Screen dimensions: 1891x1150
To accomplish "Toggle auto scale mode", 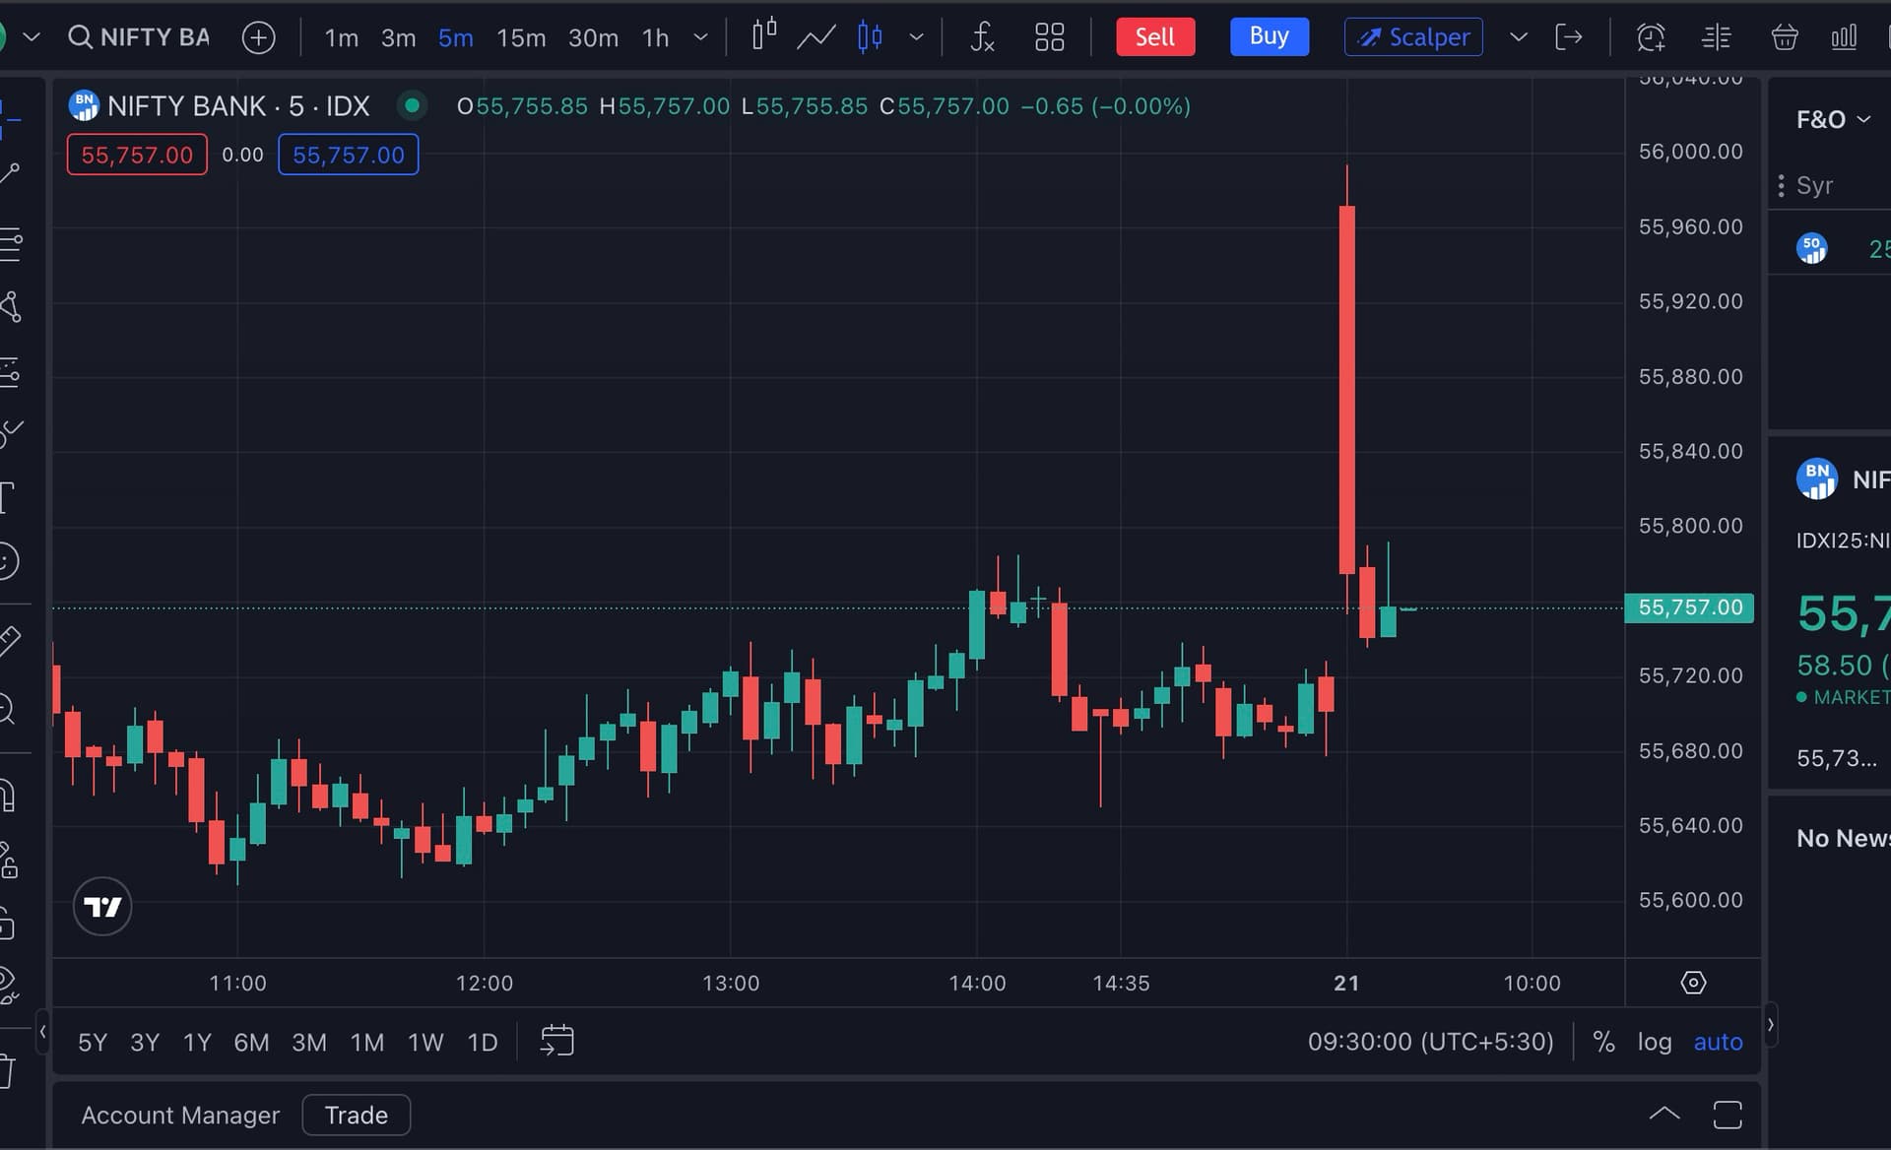I will (x=1718, y=1042).
